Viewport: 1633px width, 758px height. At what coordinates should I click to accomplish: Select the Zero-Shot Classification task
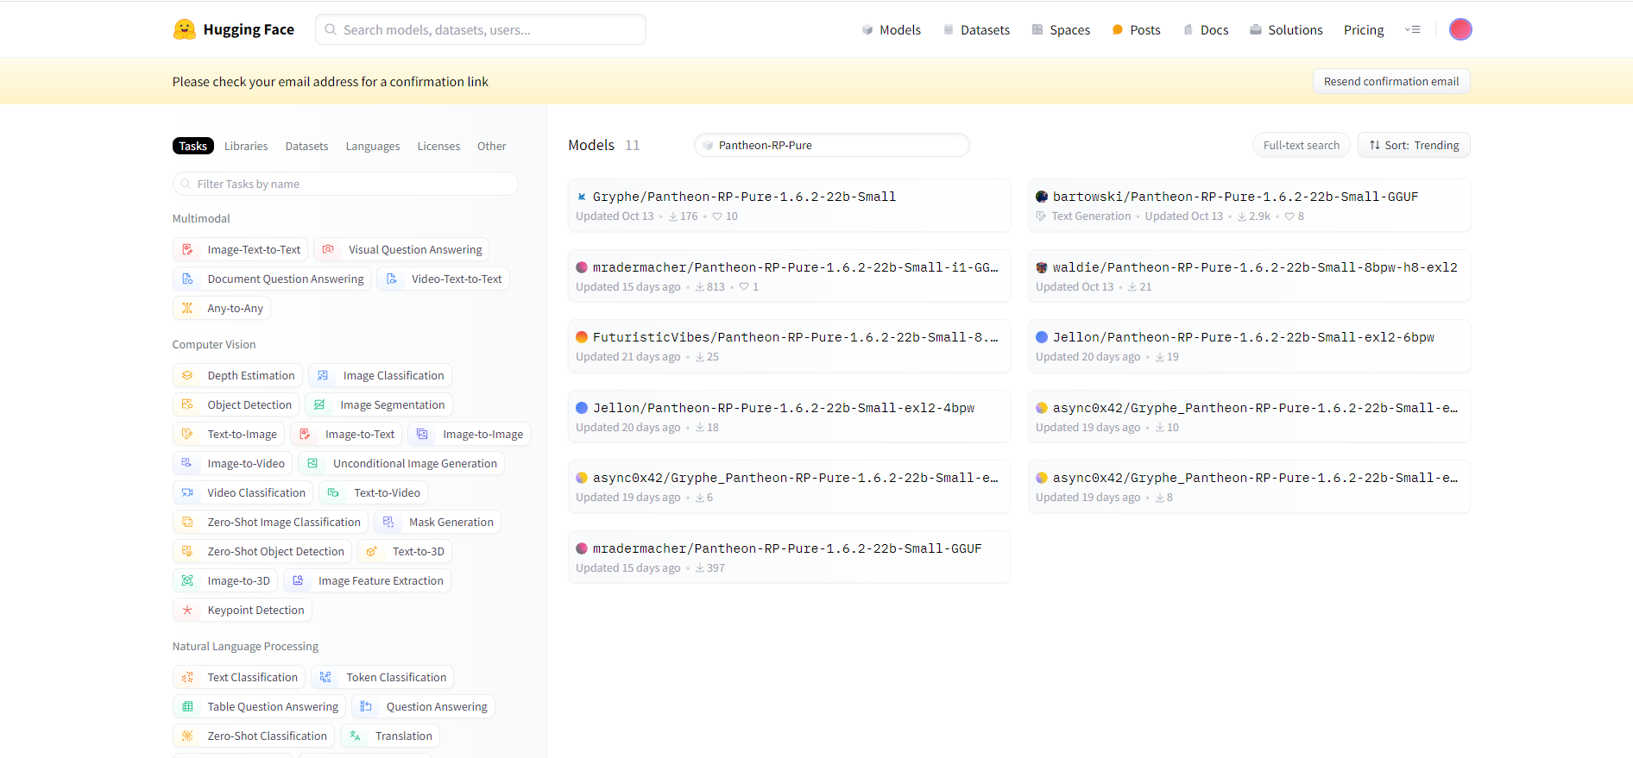pyautogui.click(x=254, y=736)
